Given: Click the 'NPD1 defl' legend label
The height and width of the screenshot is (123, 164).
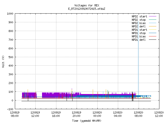Looking at the screenshot, I should [139, 40].
